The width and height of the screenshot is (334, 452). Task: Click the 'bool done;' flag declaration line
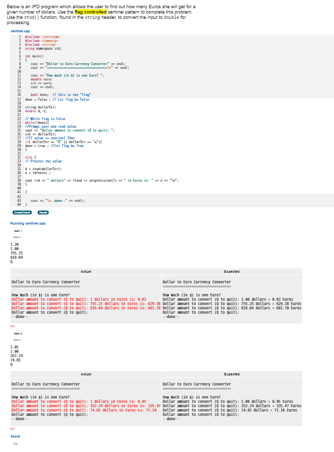(x=61, y=94)
